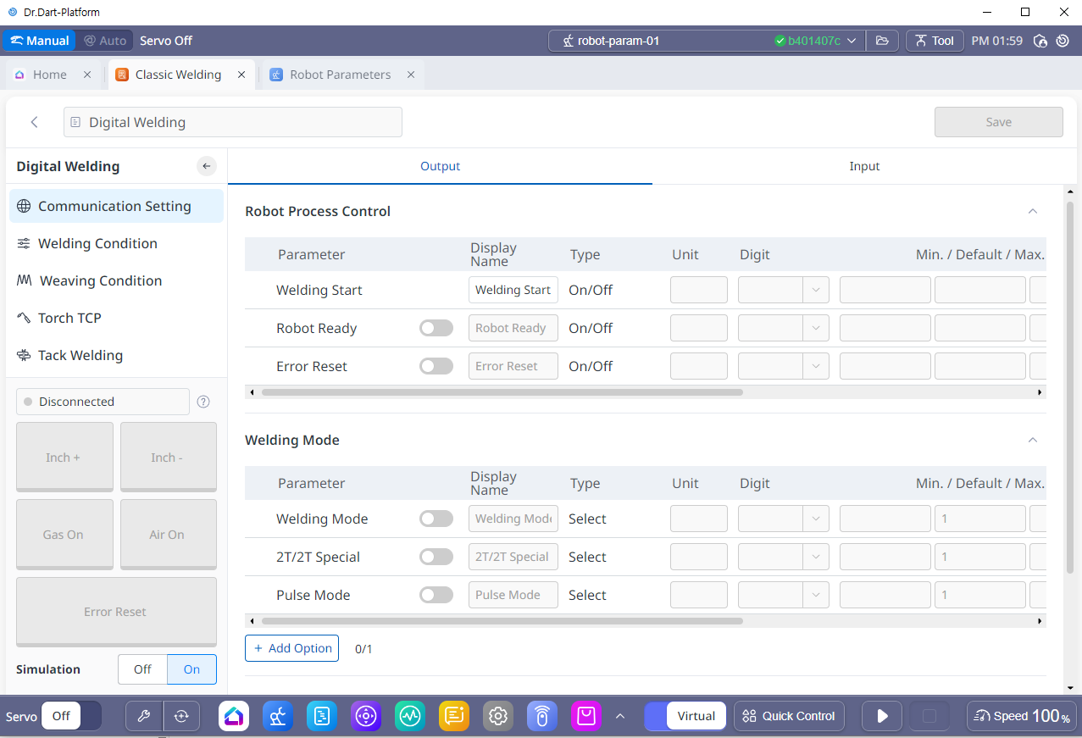Viewport: 1082px width, 738px height.
Task: Collapse the Digital Welding sidebar arrow
Action: click(x=207, y=166)
